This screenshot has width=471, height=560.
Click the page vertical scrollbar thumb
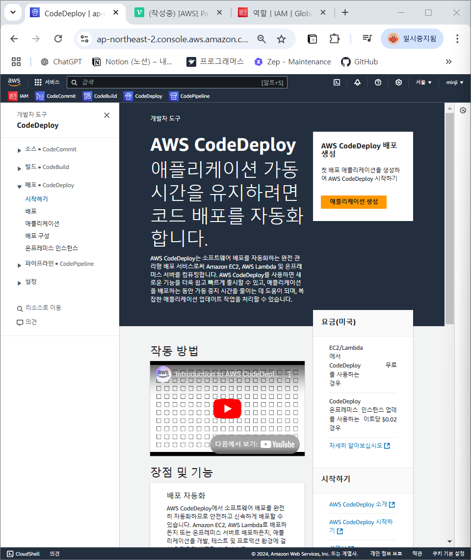click(x=449, y=219)
